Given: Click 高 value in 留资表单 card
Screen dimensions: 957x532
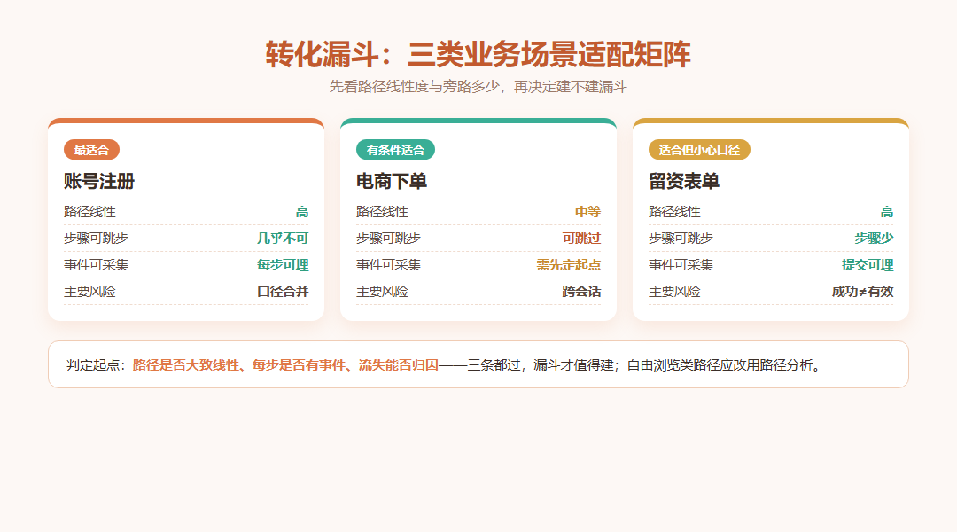Looking at the screenshot, I should [887, 212].
